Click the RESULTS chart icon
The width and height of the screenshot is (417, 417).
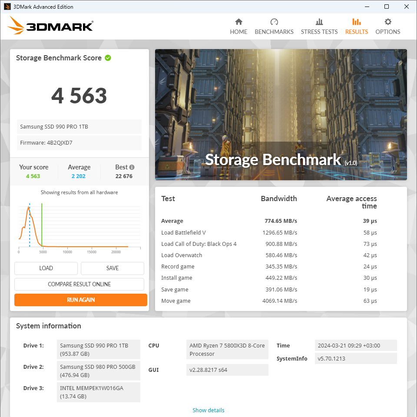[356, 22]
